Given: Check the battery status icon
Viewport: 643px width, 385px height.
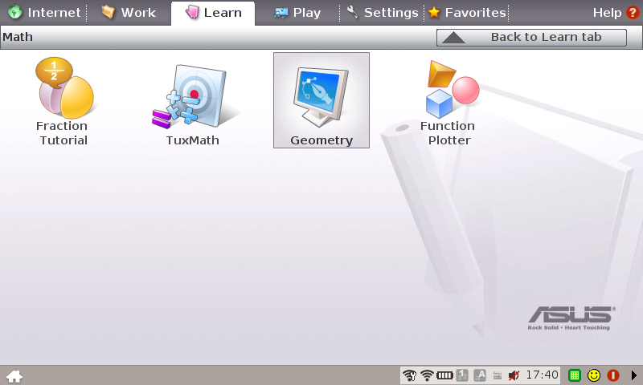Looking at the screenshot, I should [x=444, y=375].
